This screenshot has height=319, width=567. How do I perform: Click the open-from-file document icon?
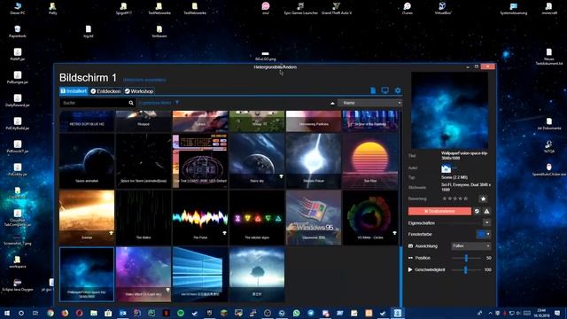point(373,90)
